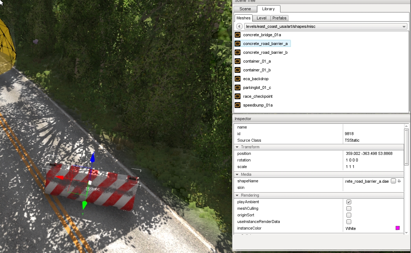Click the concrete_road_barrier_b mesh icon

pyautogui.click(x=238, y=52)
